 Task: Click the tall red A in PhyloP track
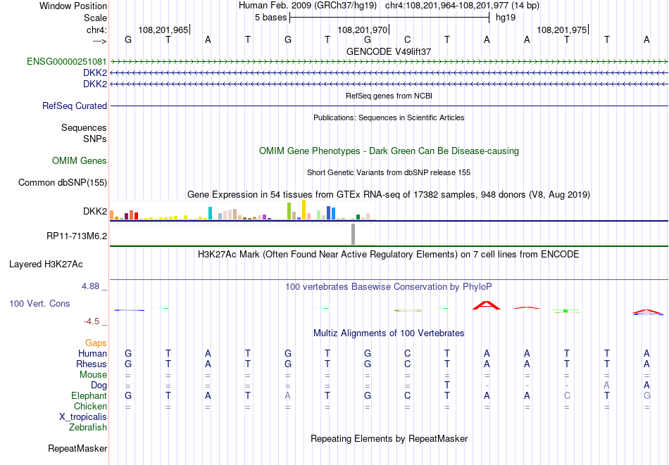tap(487, 305)
